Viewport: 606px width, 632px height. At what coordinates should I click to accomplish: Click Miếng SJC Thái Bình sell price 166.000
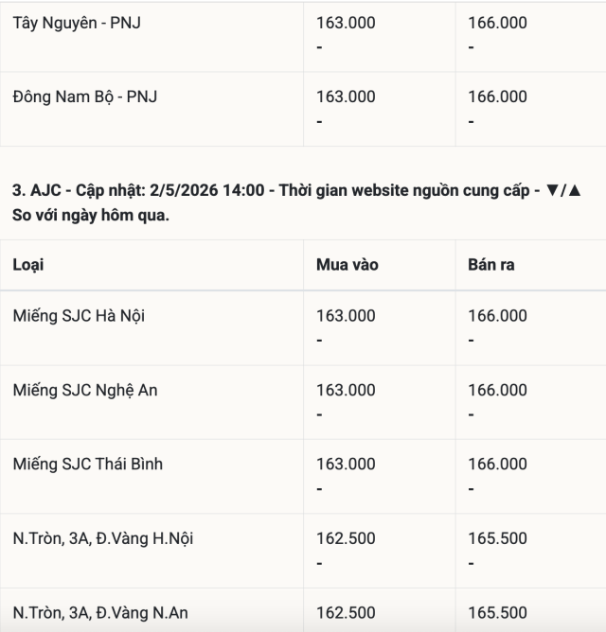point(497,464)
